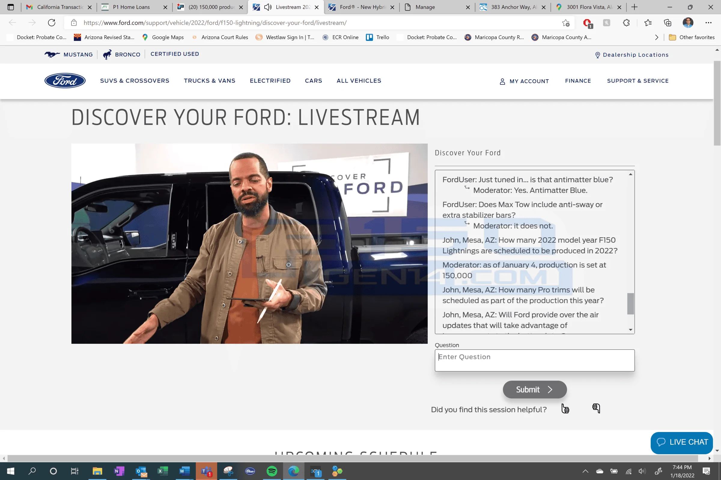Expand the Support & Service menu

(x=637, y=81)
